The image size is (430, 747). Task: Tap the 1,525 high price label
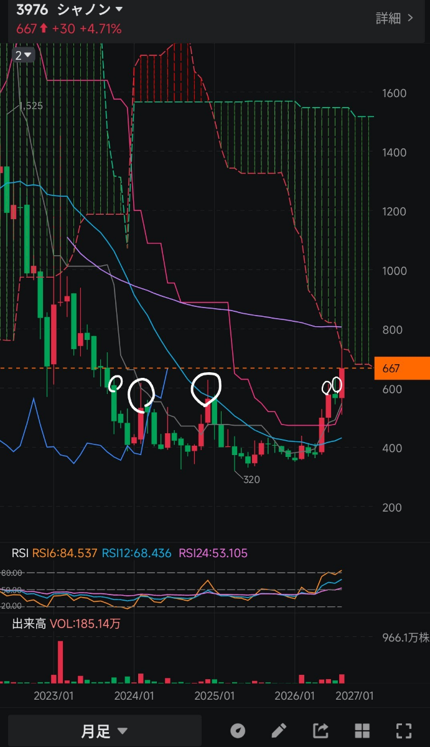[x=31, y=106]
